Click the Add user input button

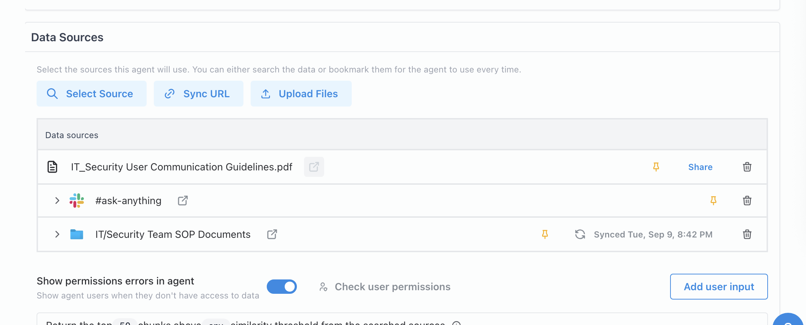click(x=719, y=287)
